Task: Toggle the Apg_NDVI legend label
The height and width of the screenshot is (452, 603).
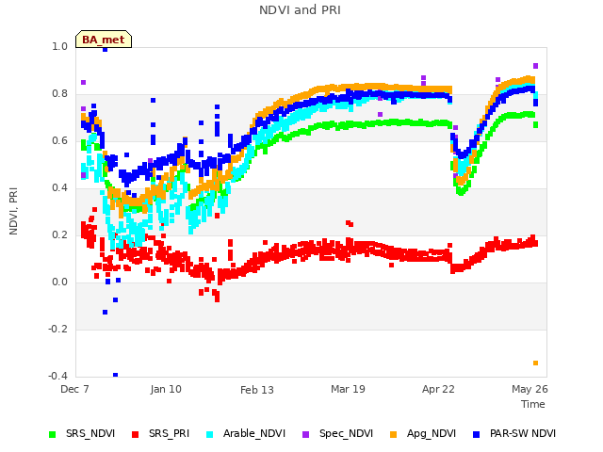Action: pos(432,433)
